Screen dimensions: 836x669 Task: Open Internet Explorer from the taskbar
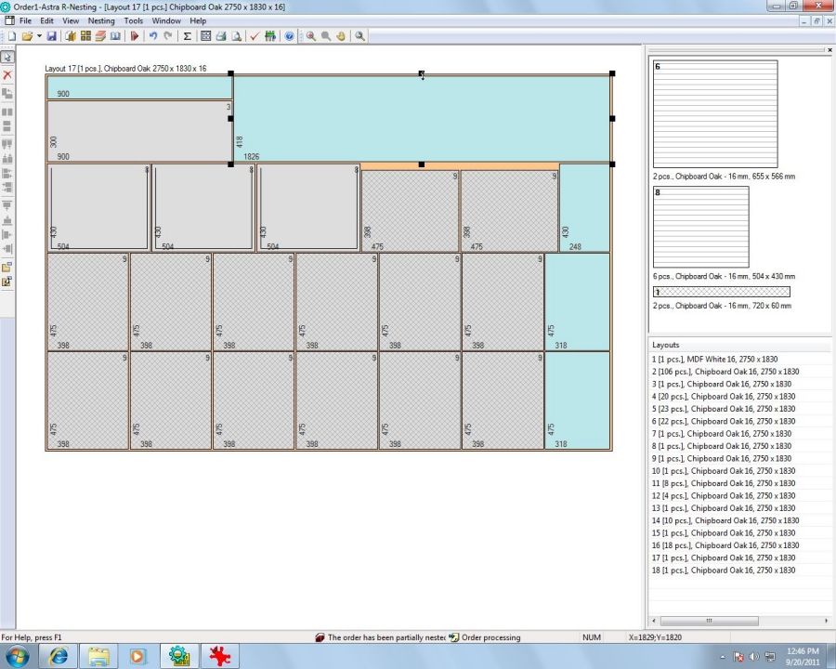(59, 656)
